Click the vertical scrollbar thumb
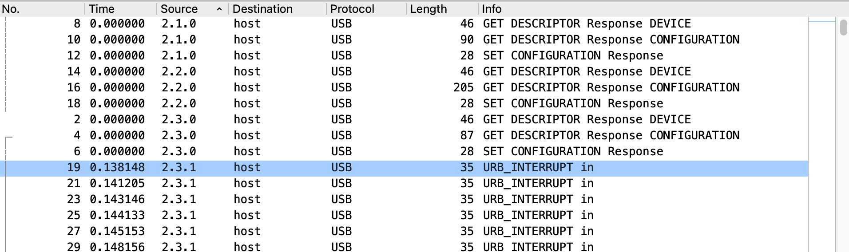The width and height of the screenshot is (849, 252). (844, 28)
